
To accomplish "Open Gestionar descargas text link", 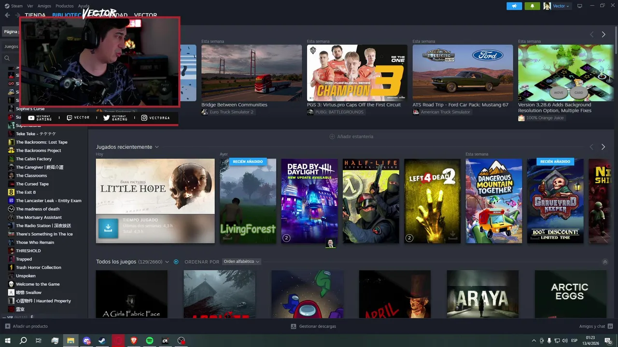I will tap(318, 326).
